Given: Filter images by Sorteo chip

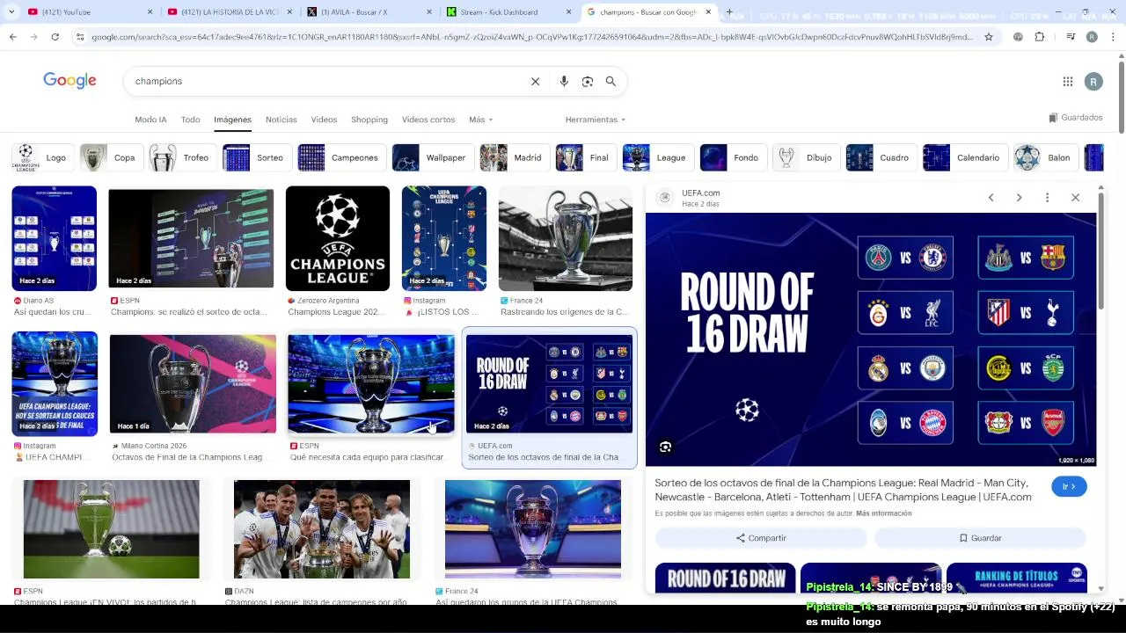Looking at the screenshot, I should click(x=256, y=158).
